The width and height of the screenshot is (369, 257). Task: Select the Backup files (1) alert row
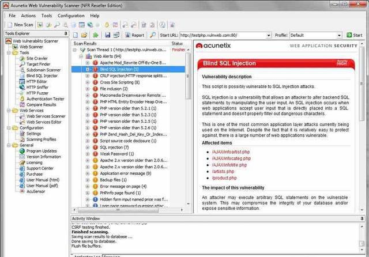(113, 180)
